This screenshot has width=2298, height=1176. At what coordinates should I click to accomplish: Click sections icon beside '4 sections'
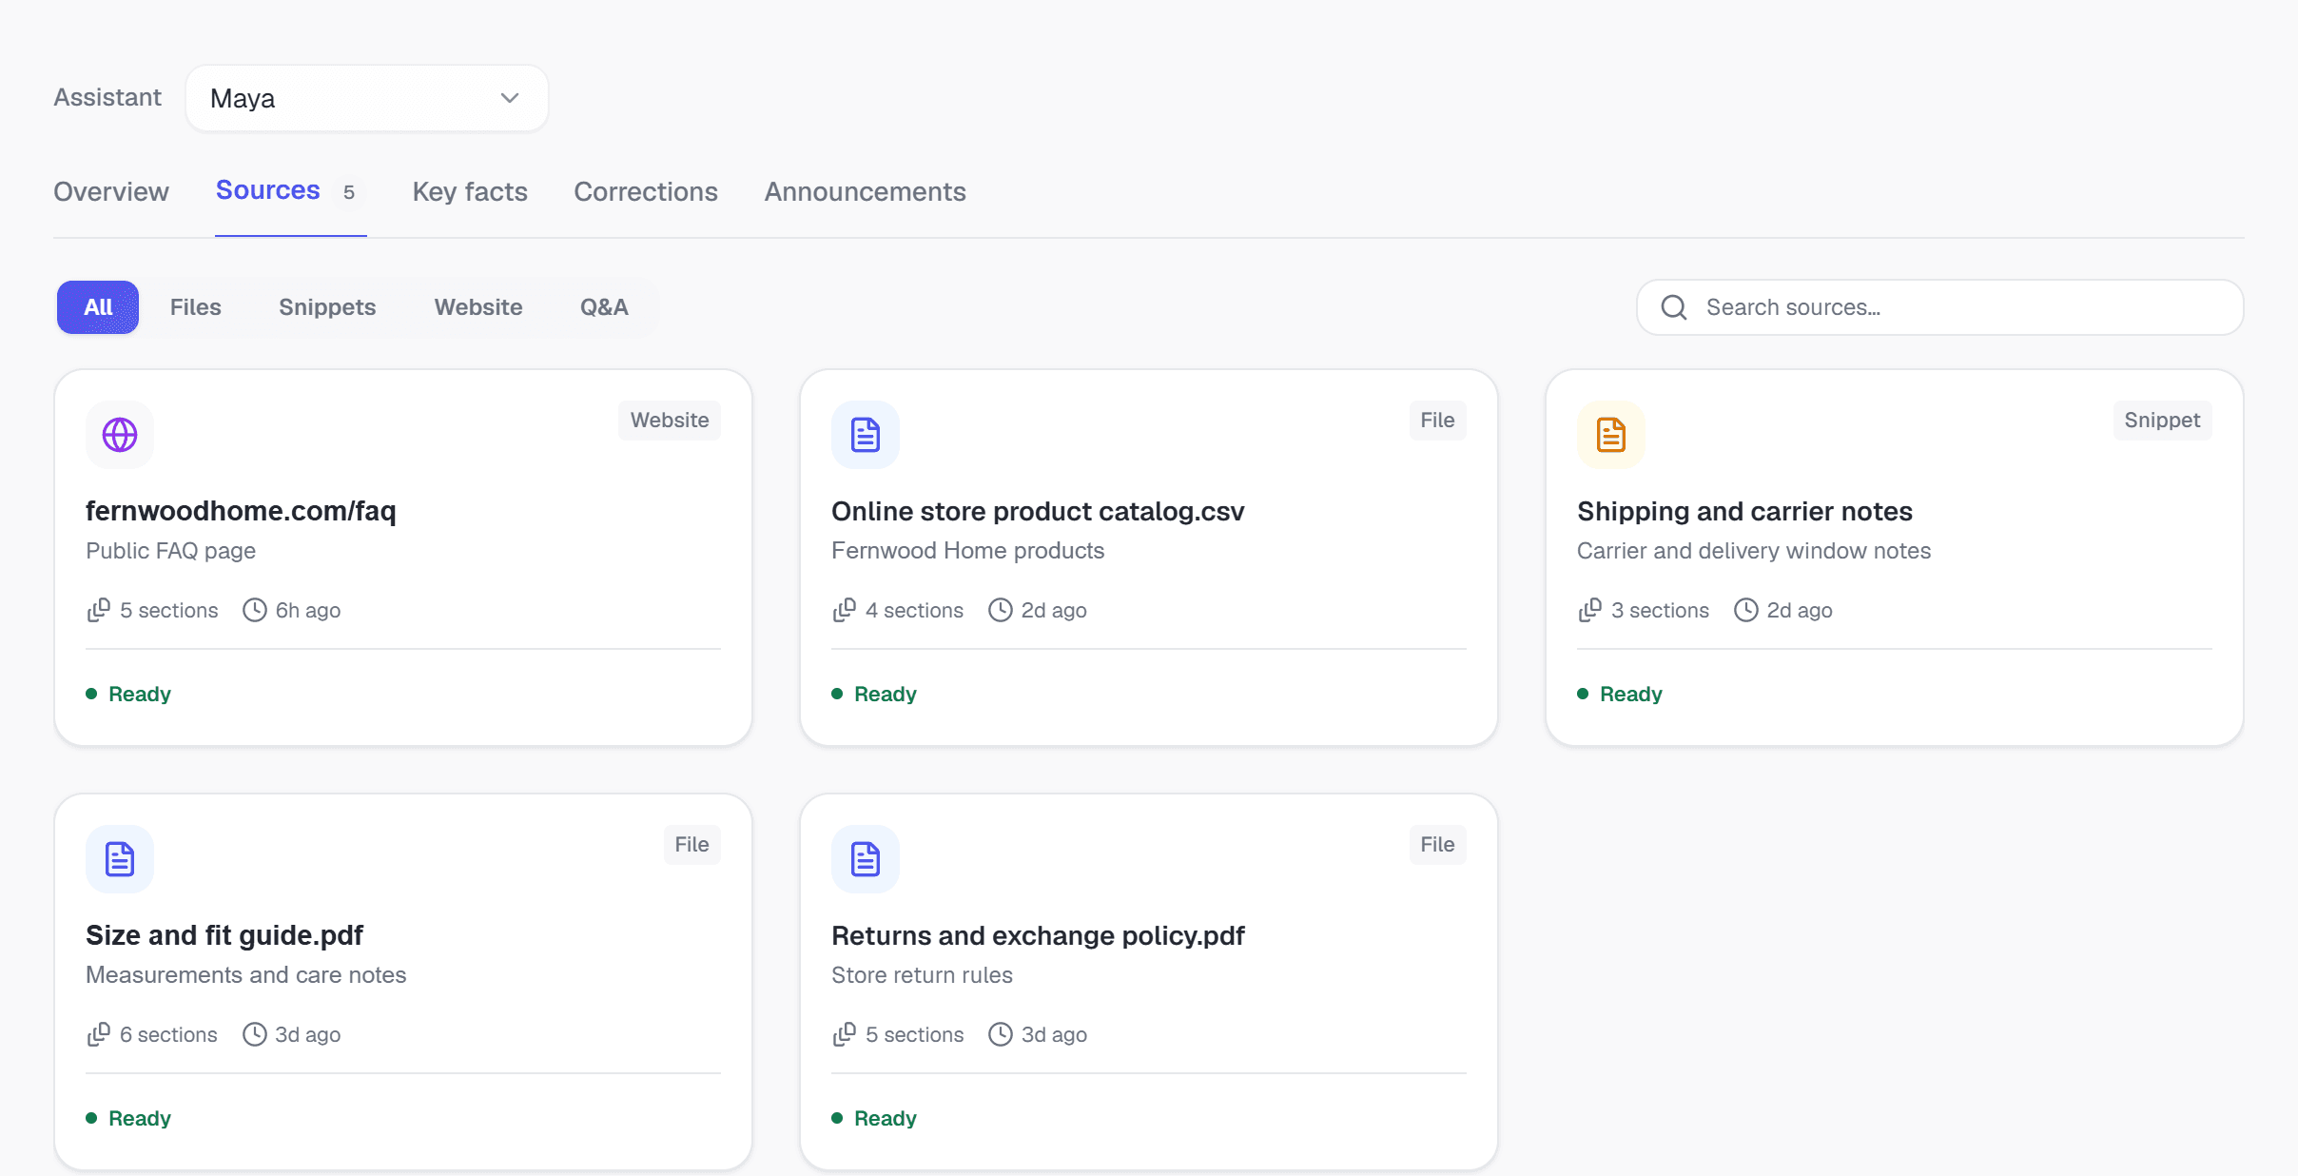(845, 610)
